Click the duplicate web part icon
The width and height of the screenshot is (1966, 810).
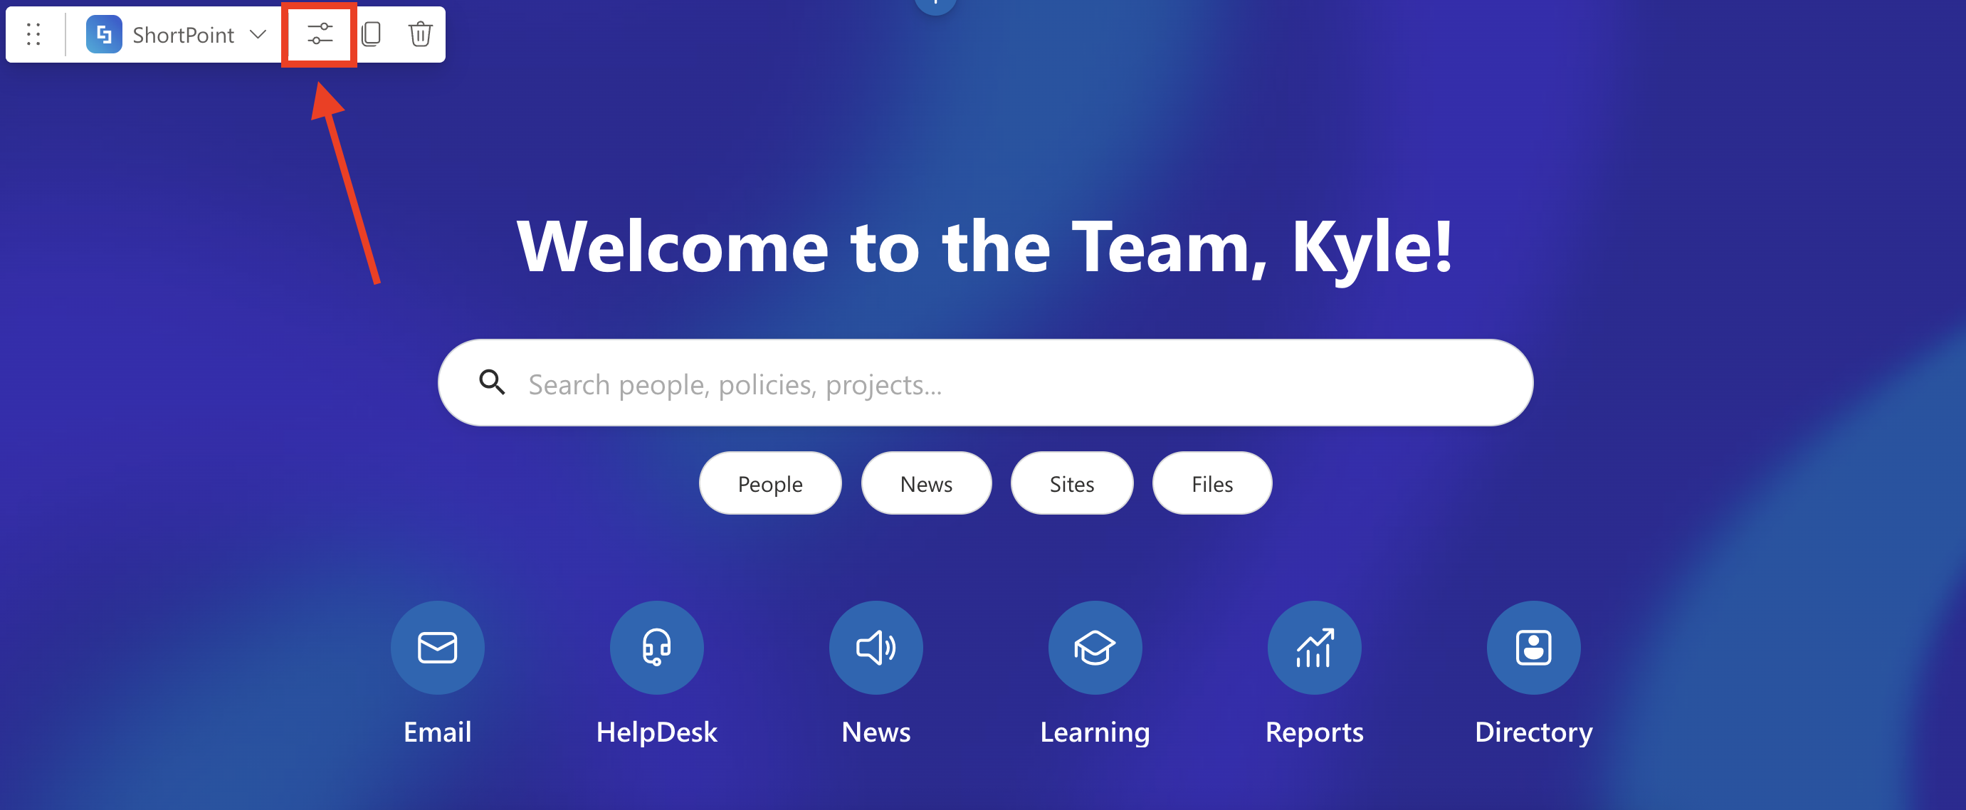point(372,34)
